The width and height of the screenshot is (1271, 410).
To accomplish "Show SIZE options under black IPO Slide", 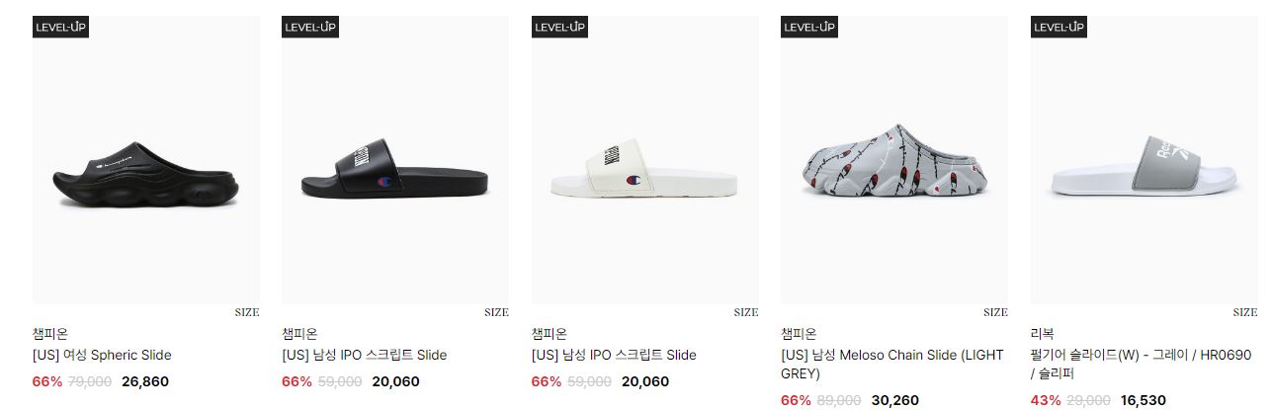I will tap(496, 312).
